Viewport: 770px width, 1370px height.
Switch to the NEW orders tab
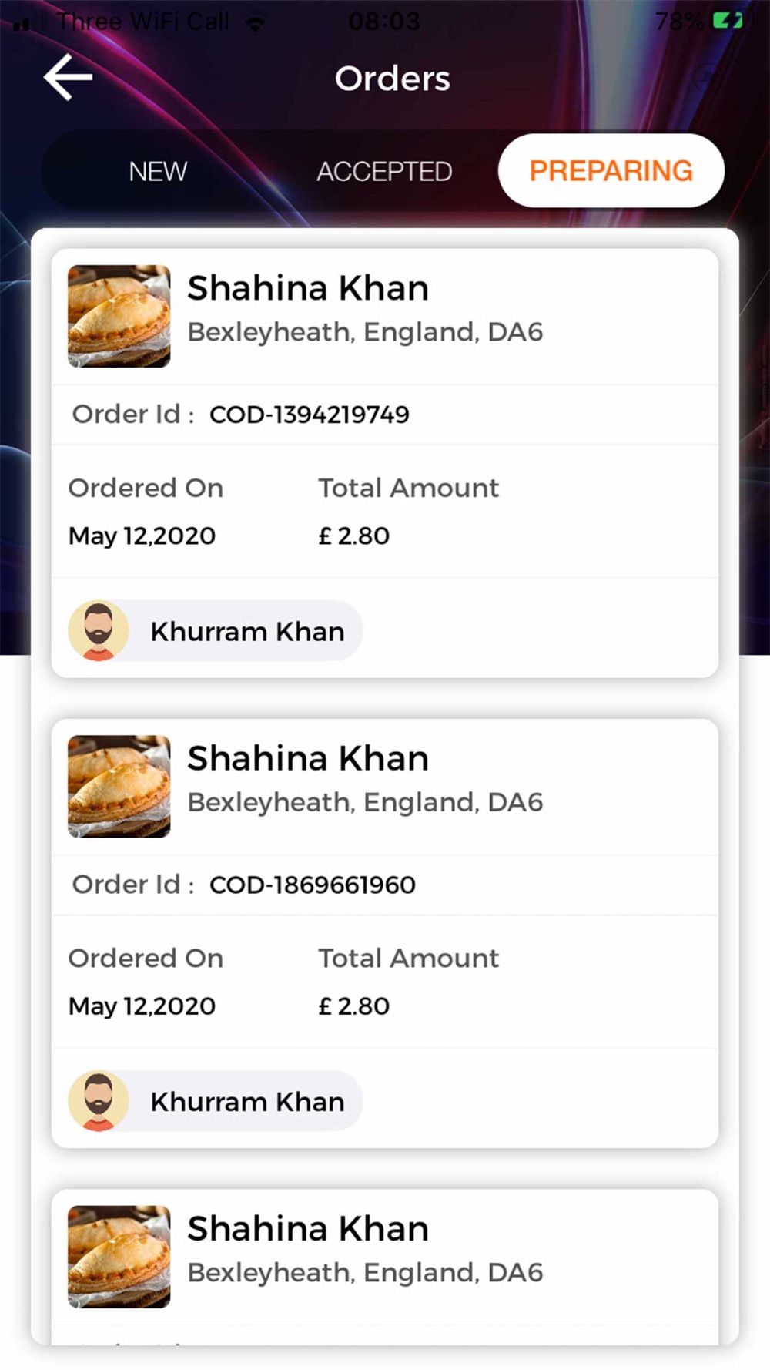click(158, 171)
